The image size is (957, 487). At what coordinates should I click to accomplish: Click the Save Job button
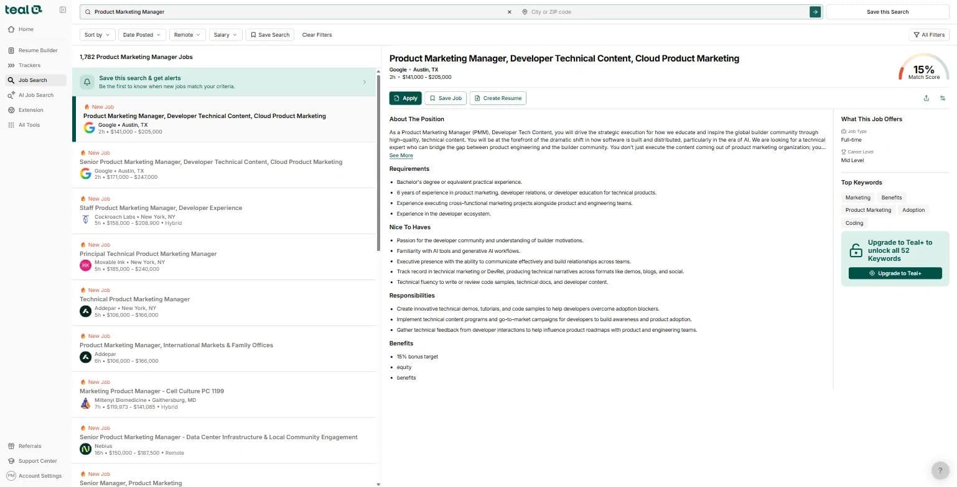[x=446, y=98]
